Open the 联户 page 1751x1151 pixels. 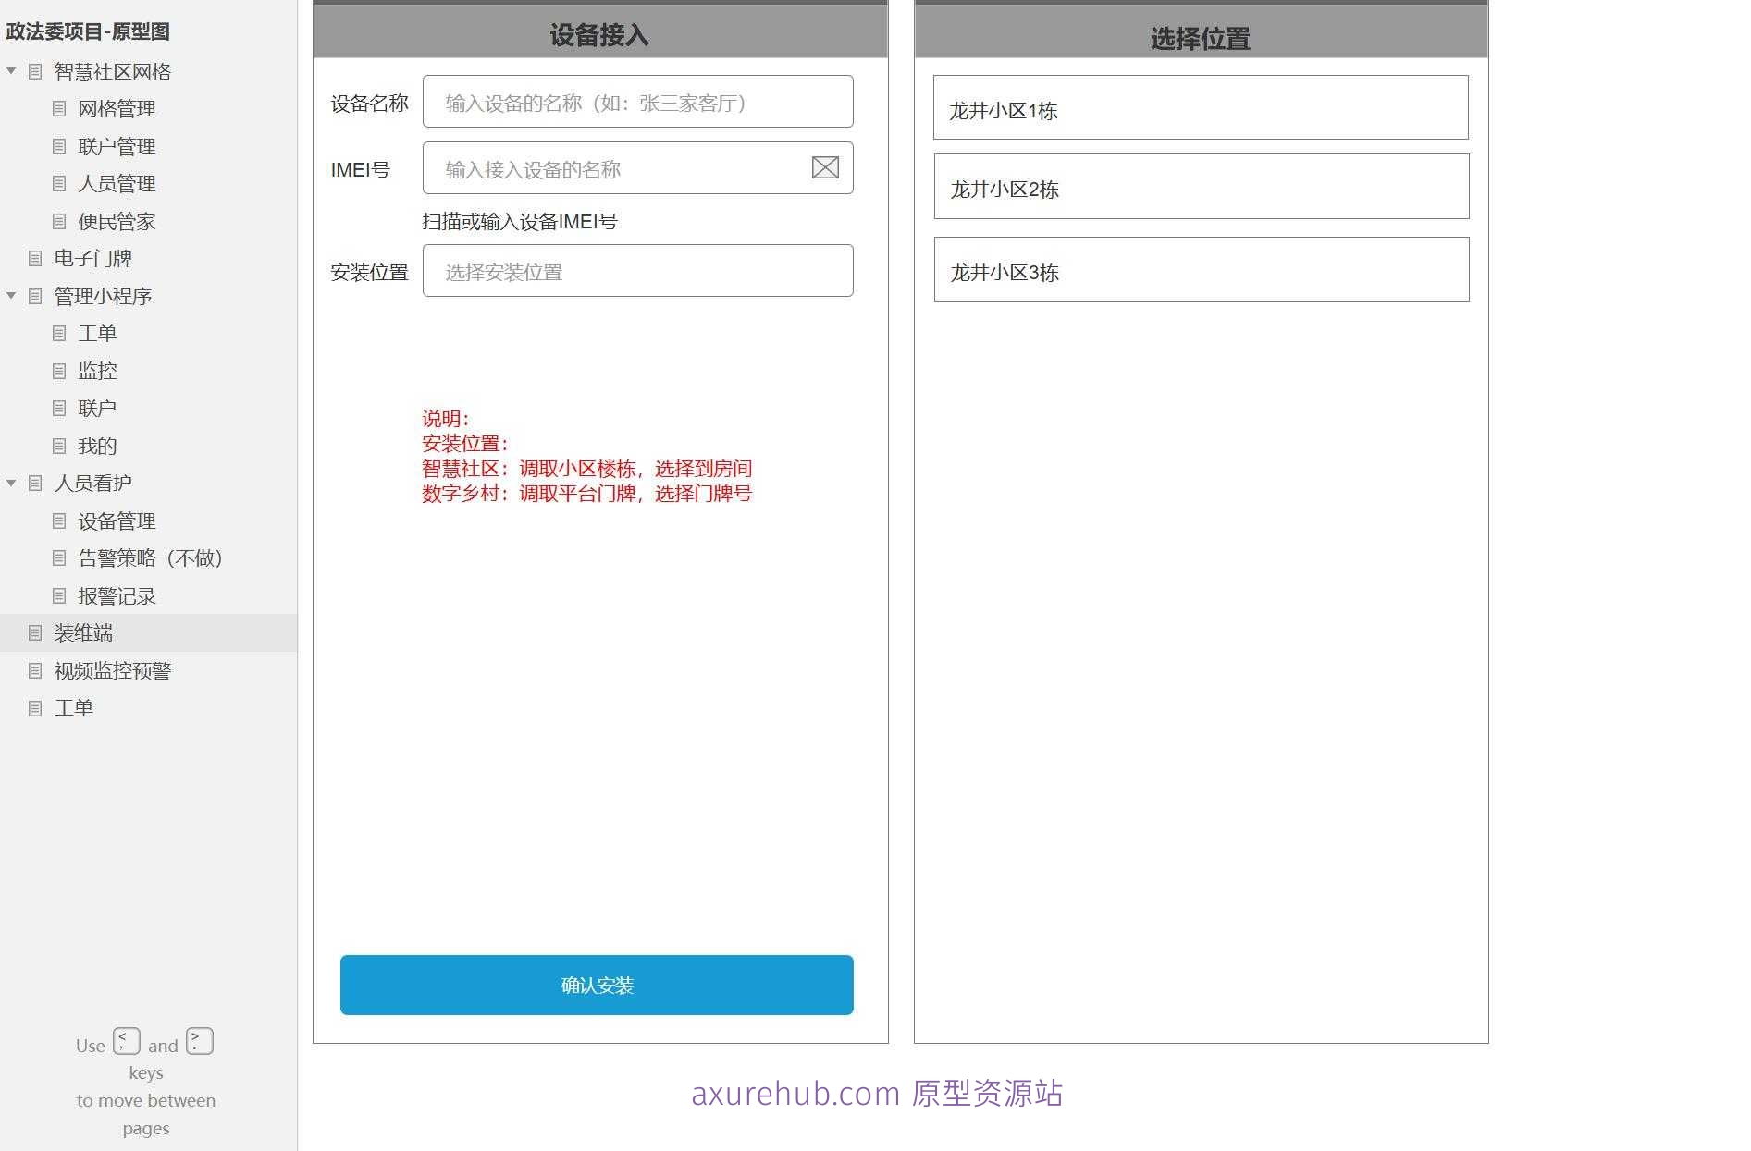97,409
